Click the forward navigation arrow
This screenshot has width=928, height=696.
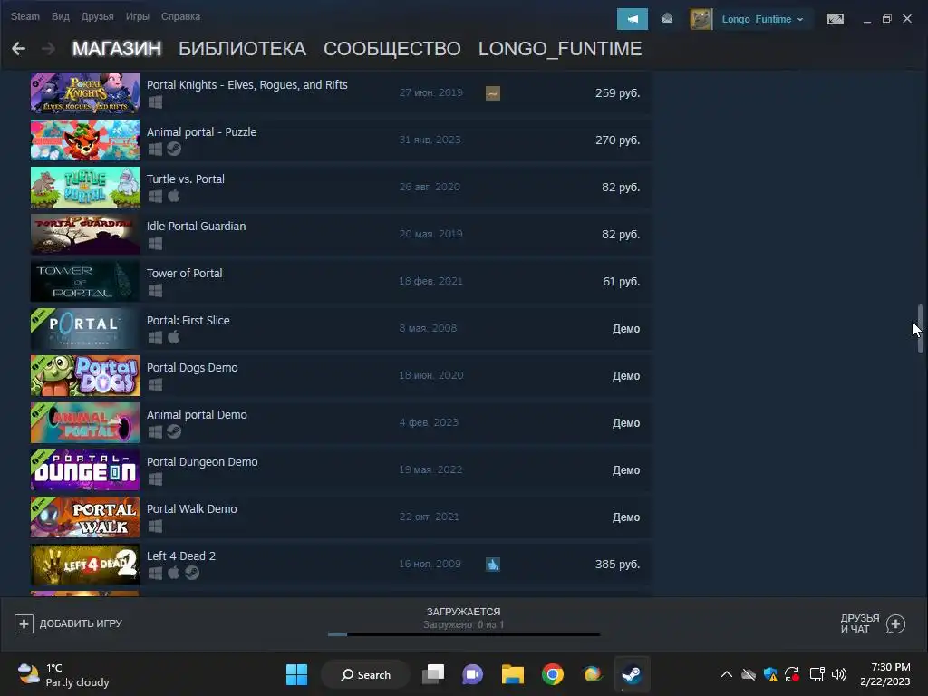pos(49,49)
